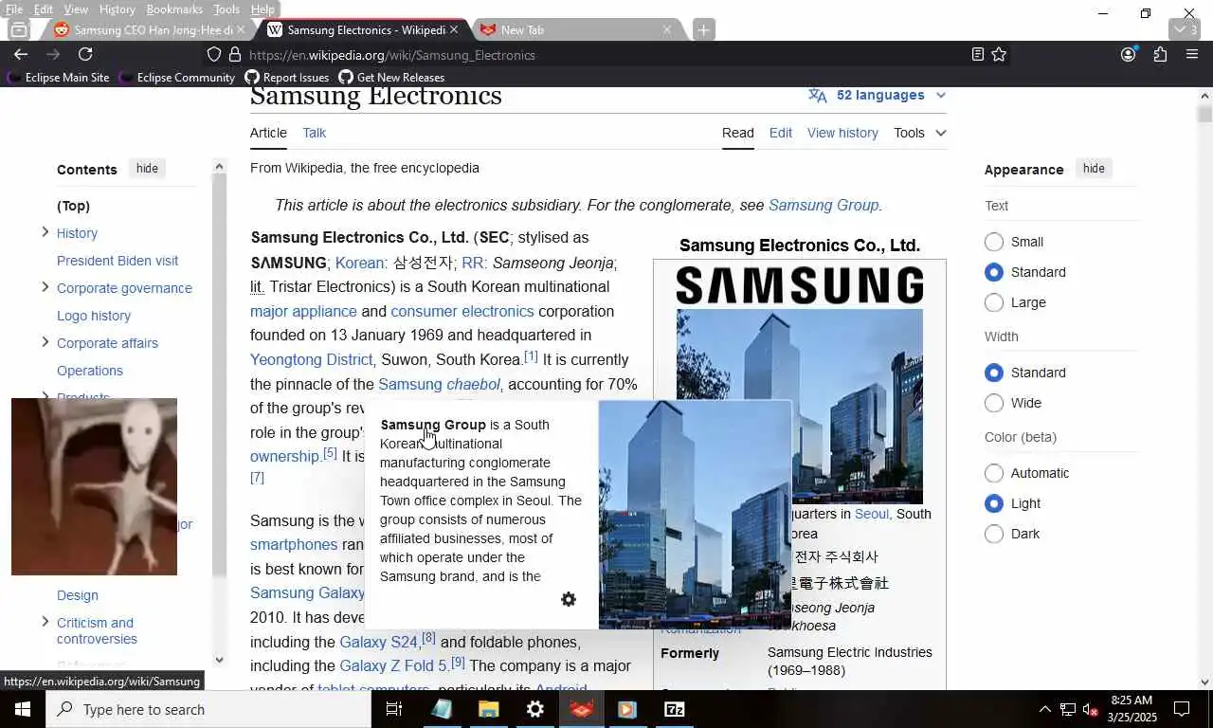1213x728 pixels.
Task: Open the network tray icon
Action: point(1067,710)
